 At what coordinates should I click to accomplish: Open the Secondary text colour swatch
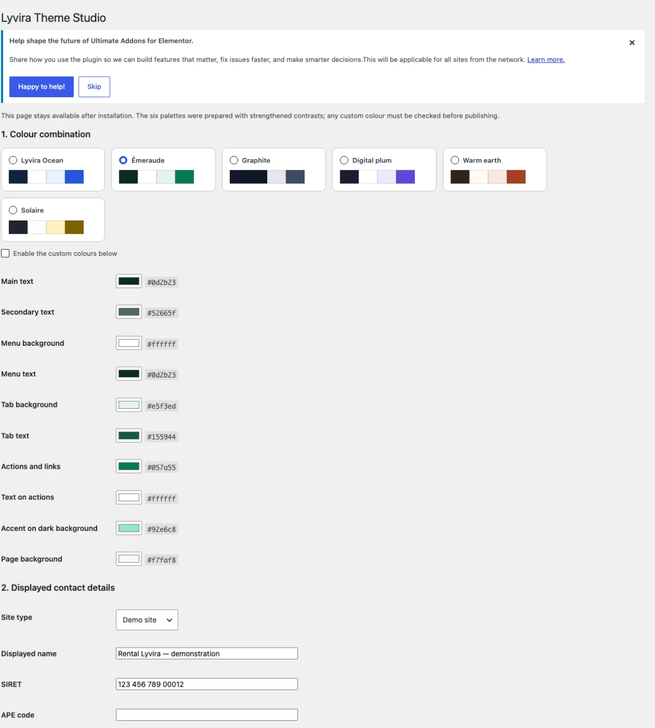click(x=129, y=312)
